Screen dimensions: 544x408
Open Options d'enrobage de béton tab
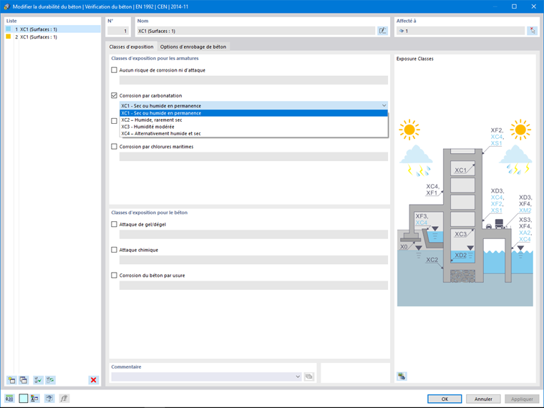pyautogui.click(x=193, y=47)
